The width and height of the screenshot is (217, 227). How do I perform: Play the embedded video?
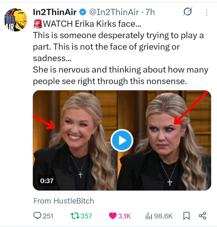tap(122, 141)
